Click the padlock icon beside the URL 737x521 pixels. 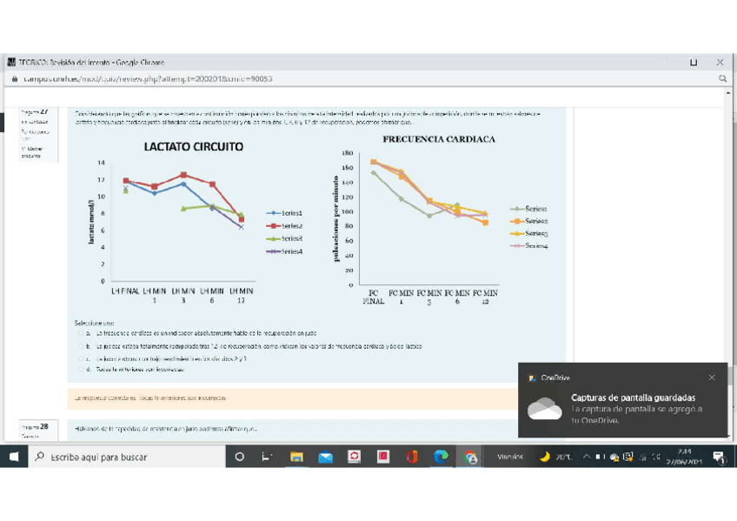(13, 78)
